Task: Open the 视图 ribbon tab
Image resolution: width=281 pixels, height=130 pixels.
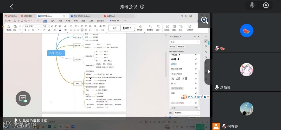Action: coord(83,21)
